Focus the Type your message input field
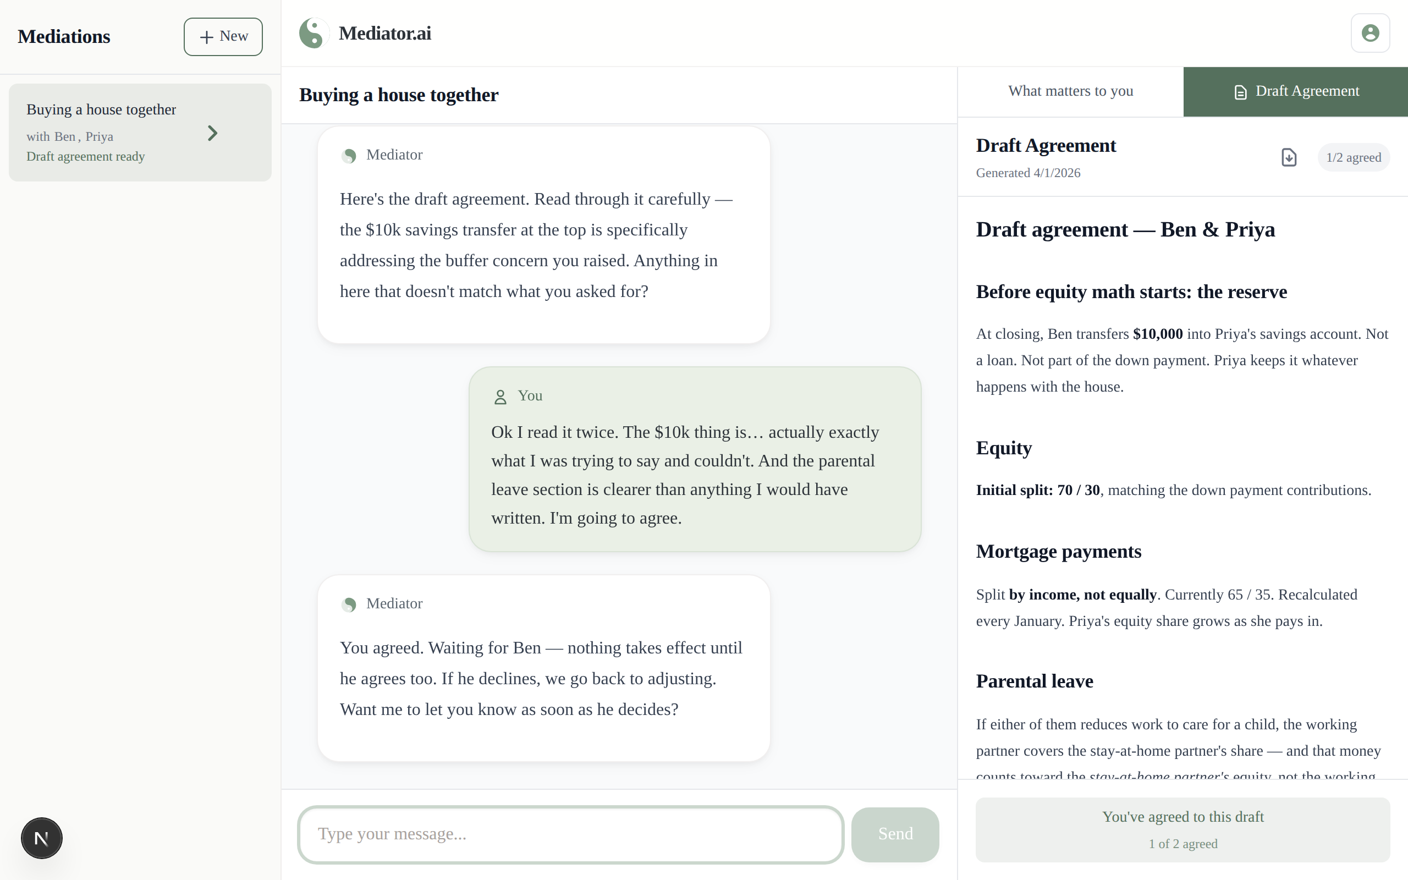 (569, 833)
